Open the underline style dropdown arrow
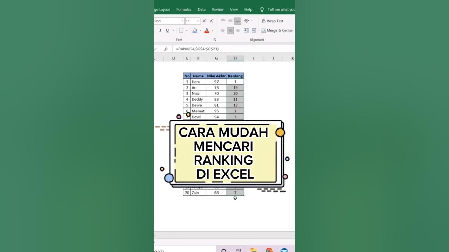This screenshot has height=252, width=449. 173,31
